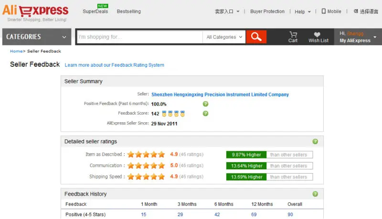Open Shenzhen Hengxingxing seller store link
Screen dimensions: 382x219
click(x=220, y=94)
